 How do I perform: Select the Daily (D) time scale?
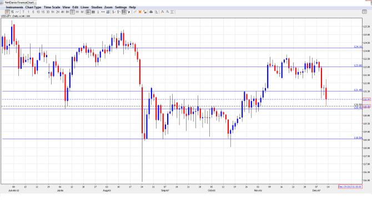coord(72,12)
